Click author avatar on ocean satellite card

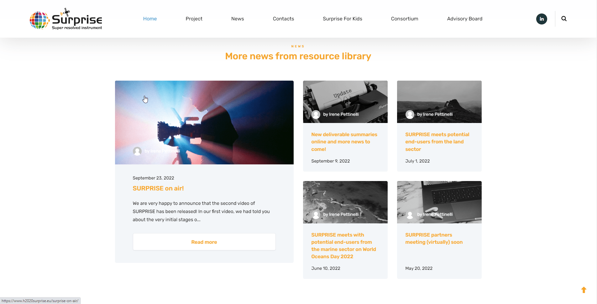pyautogui.click(x=316, y=215)
